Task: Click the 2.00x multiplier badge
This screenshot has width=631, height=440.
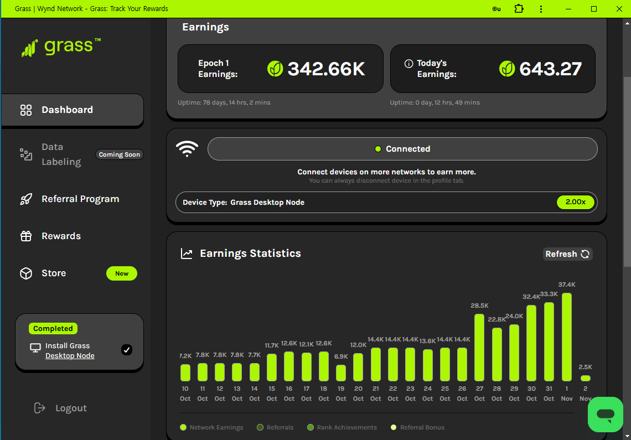Action: 576,202
